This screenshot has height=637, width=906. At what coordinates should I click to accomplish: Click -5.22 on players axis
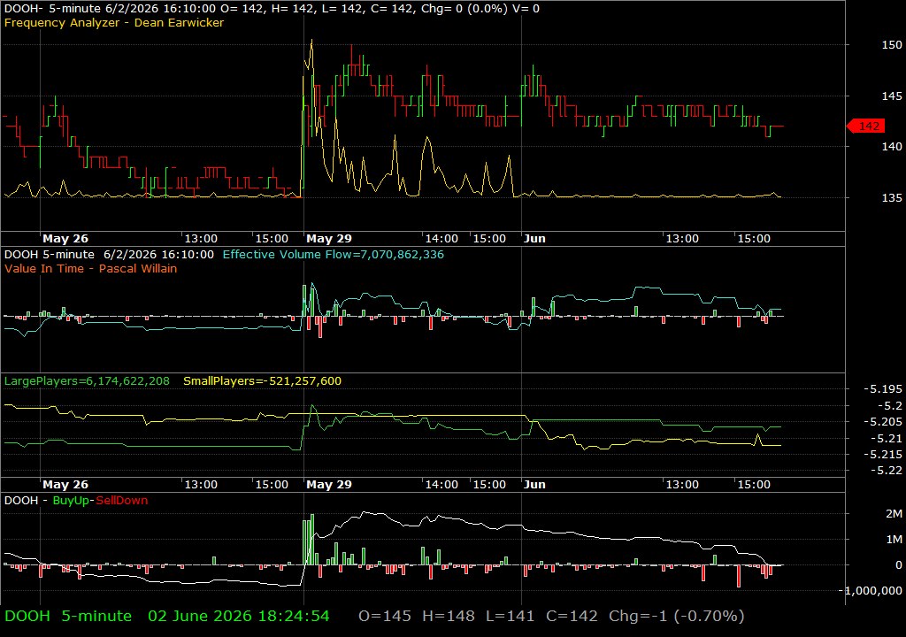[x=887, y=471]
